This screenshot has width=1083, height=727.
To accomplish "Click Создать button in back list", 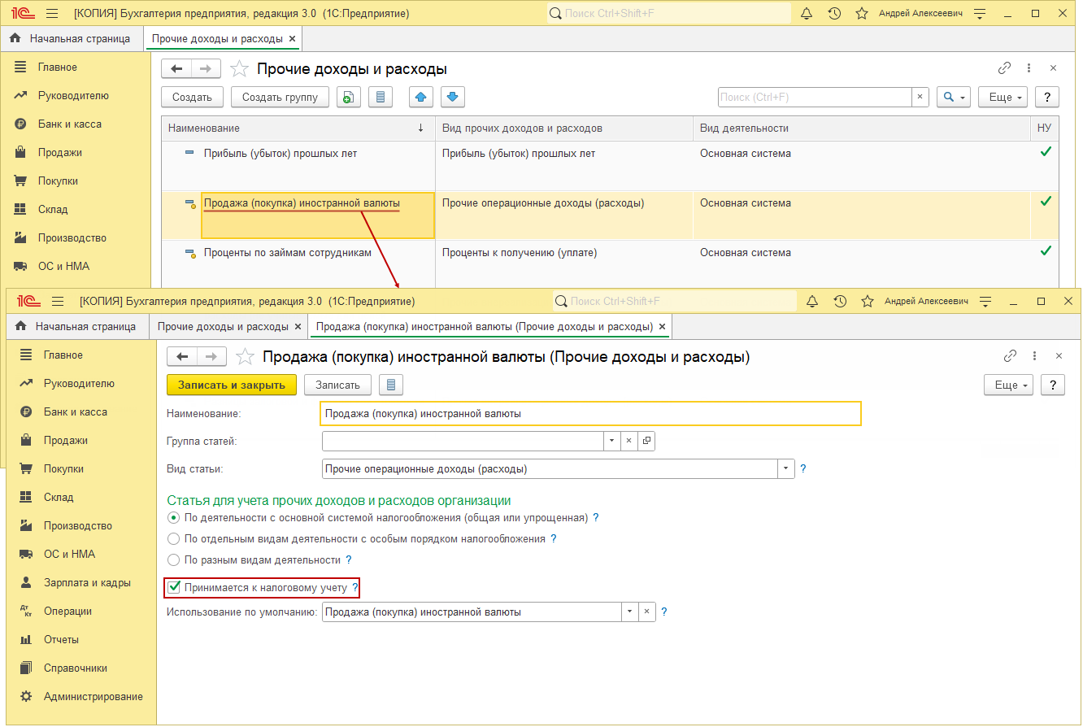I will tap(192, 97).
